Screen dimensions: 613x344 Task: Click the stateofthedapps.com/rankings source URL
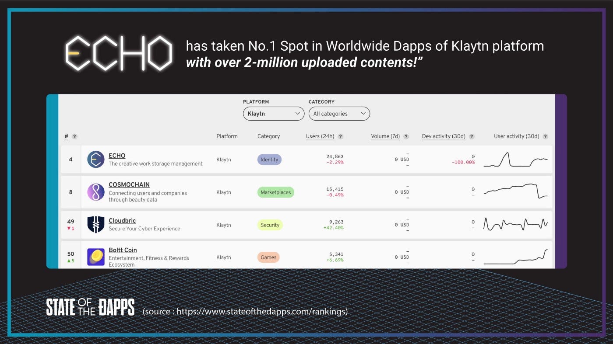point(262,312)
